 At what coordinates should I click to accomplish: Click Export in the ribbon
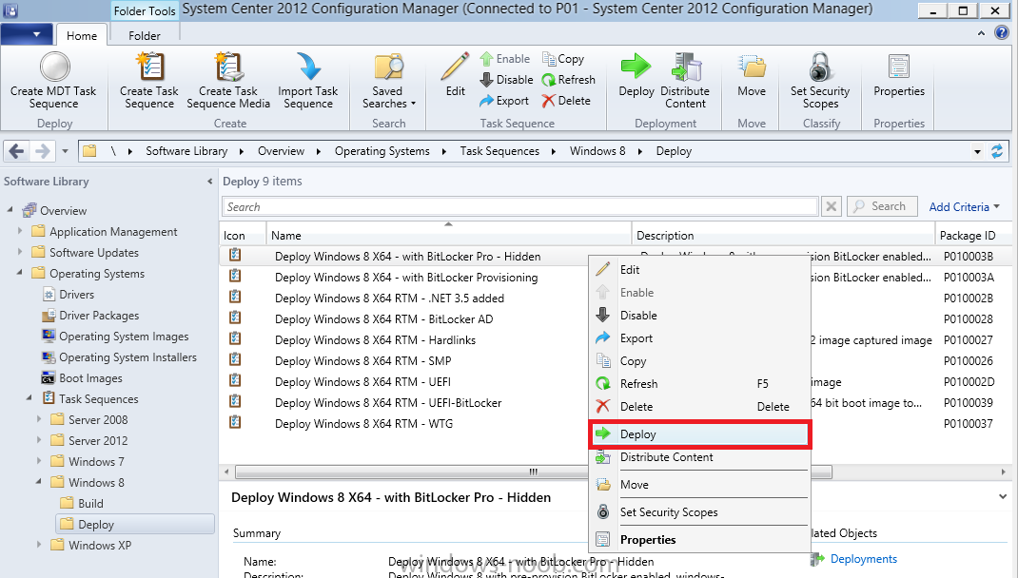click(504, 101)
